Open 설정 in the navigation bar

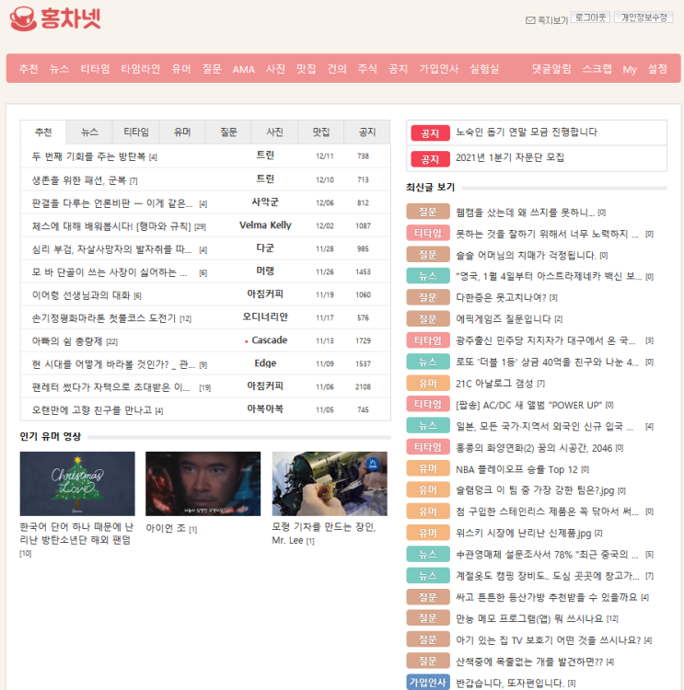coord(656,69)
